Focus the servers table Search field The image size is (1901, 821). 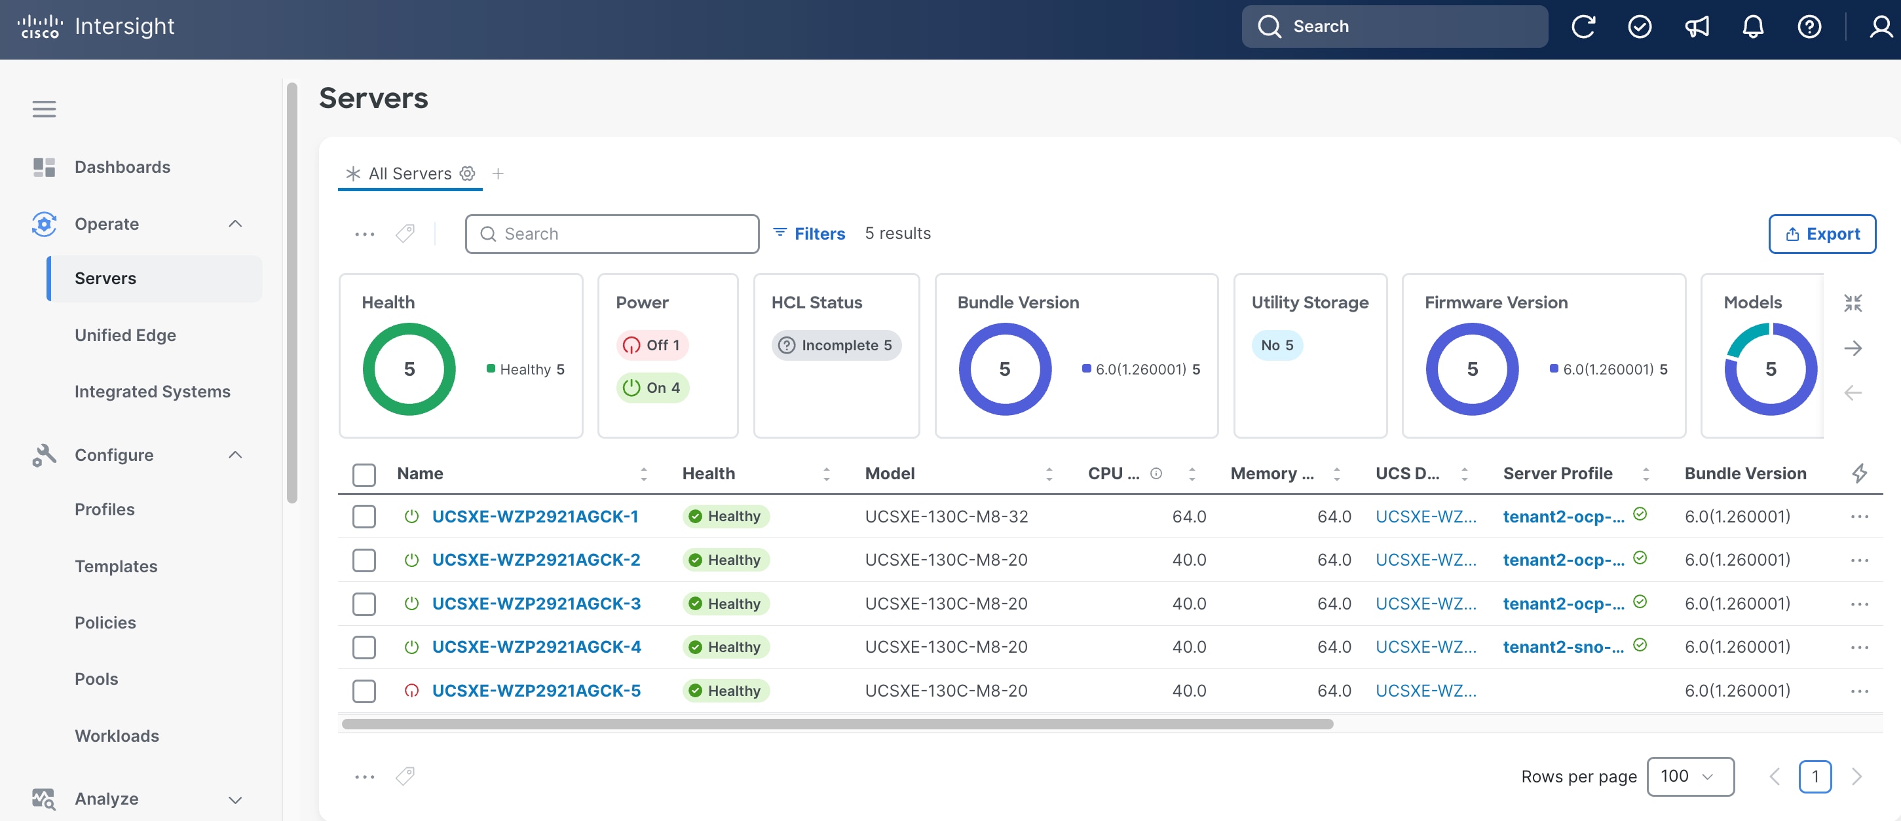click(x=612, y=234)
